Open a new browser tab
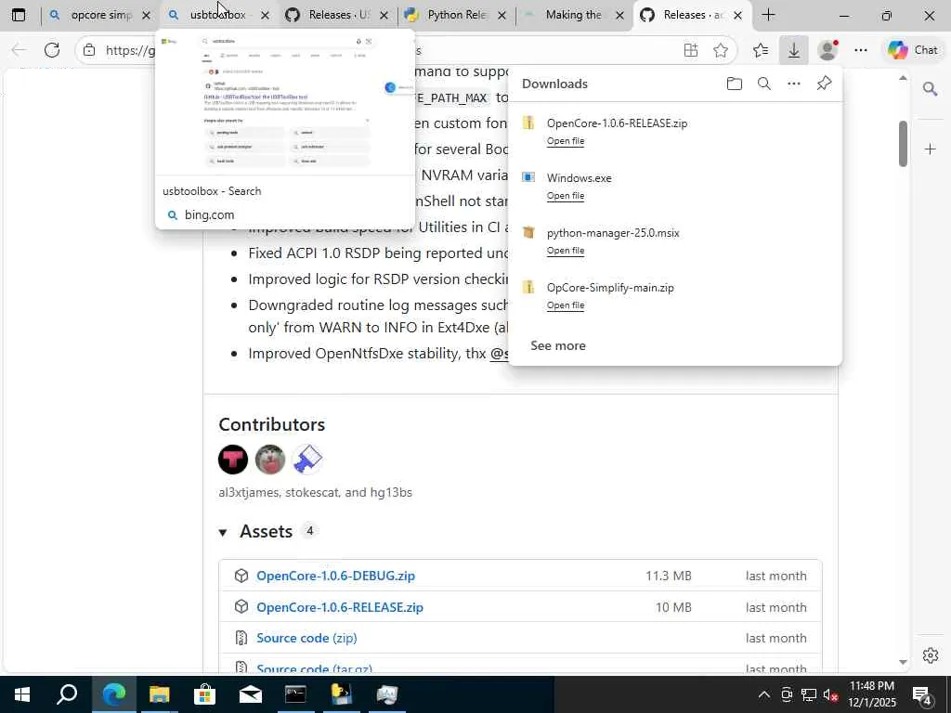This screenshot has height=713, width=951. coord(768,15)
